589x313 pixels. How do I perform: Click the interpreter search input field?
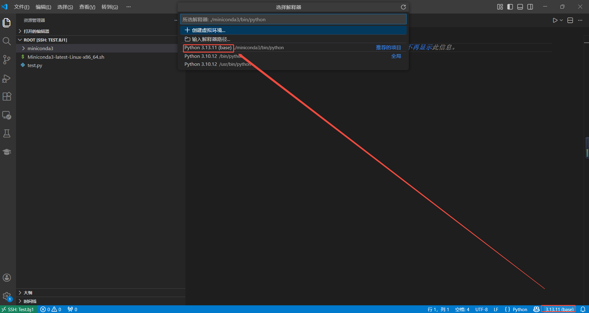coord(293,20)
